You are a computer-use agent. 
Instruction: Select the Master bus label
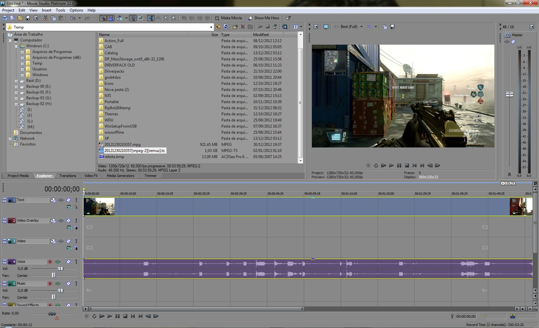pos(517,35)
